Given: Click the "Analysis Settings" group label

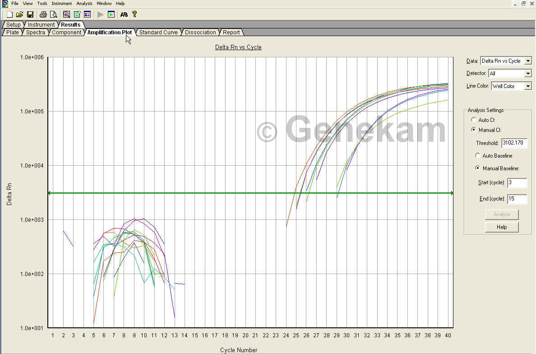Looking at the screenshot, I should pyautogui.click(x=485, y=110).
